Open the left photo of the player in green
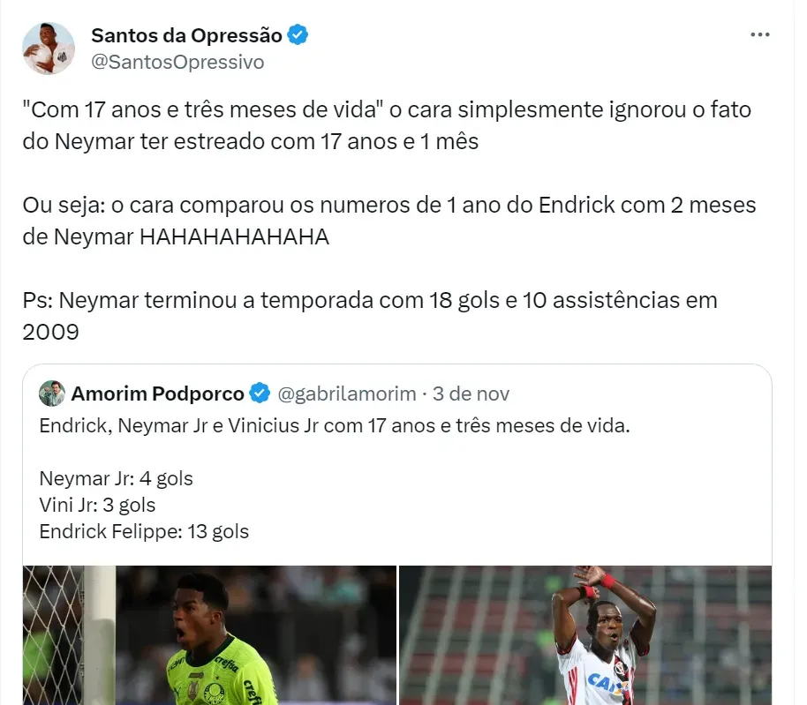Image resolution: width=807 pixels, height=705 pixels. (x=210, y=635)
